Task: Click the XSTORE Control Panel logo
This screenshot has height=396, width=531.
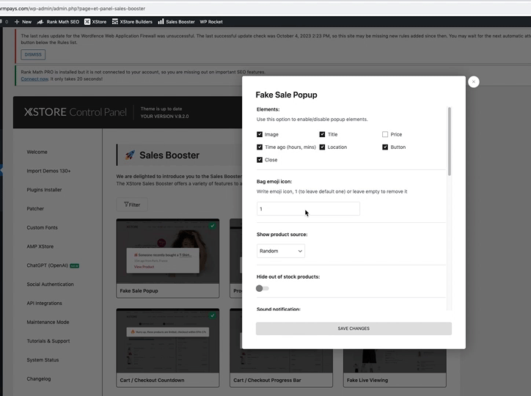Action: tap(76, 112)
